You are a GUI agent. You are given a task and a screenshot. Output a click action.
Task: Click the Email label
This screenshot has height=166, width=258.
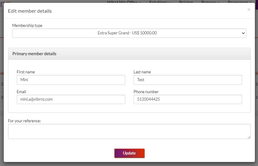tap(21, 92)
